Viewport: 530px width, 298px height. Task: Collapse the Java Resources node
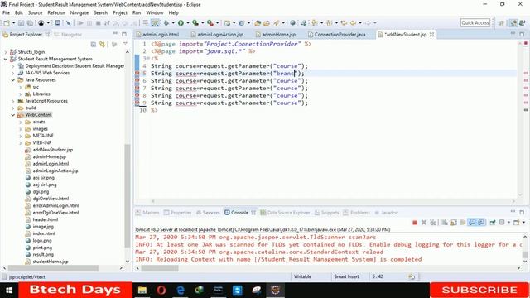click(x=13, y=80)
